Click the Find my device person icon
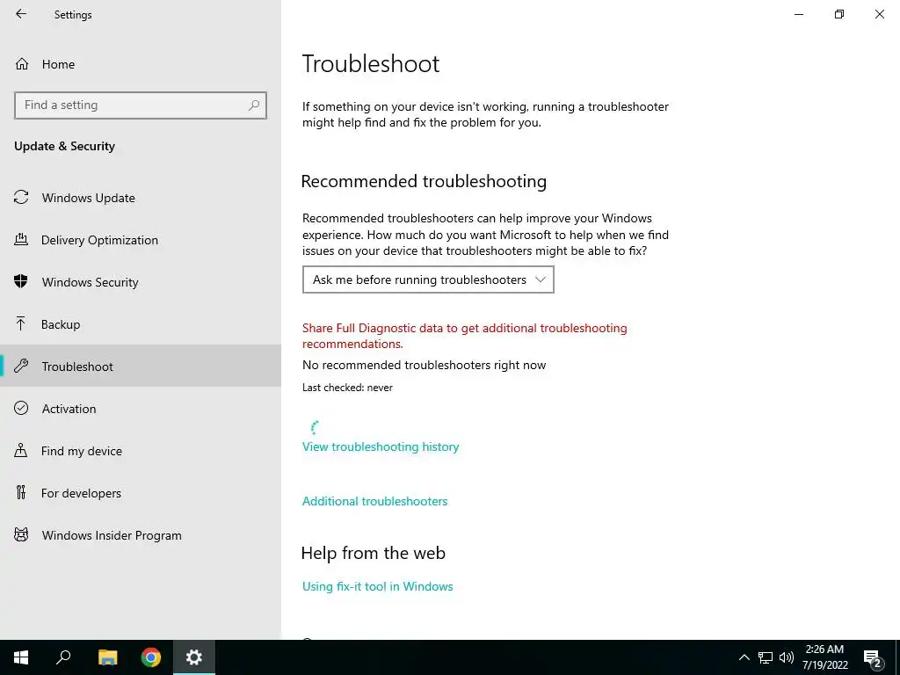 coord(21,450)
